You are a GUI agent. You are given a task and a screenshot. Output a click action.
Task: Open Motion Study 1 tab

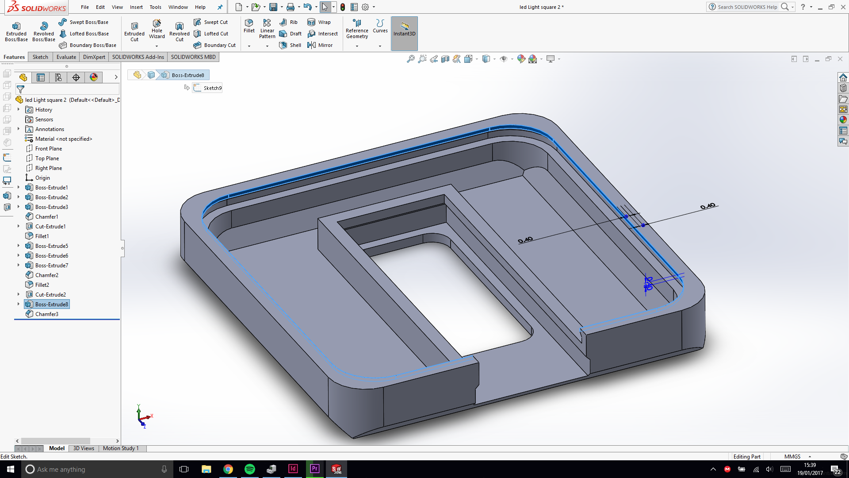tap(121, 448)
